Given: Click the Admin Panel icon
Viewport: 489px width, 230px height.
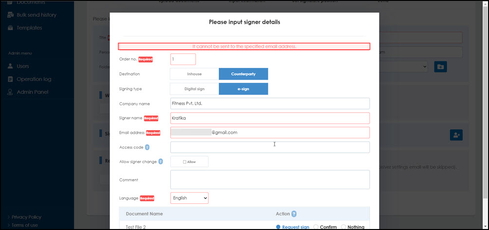Looking at the screenshot, I should [11, 92].
